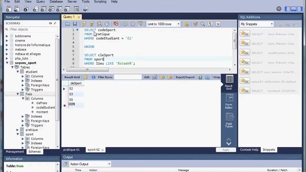Click the stop execution icon
Viewport: 306px width, 172px height.
[x=107, y=24]
